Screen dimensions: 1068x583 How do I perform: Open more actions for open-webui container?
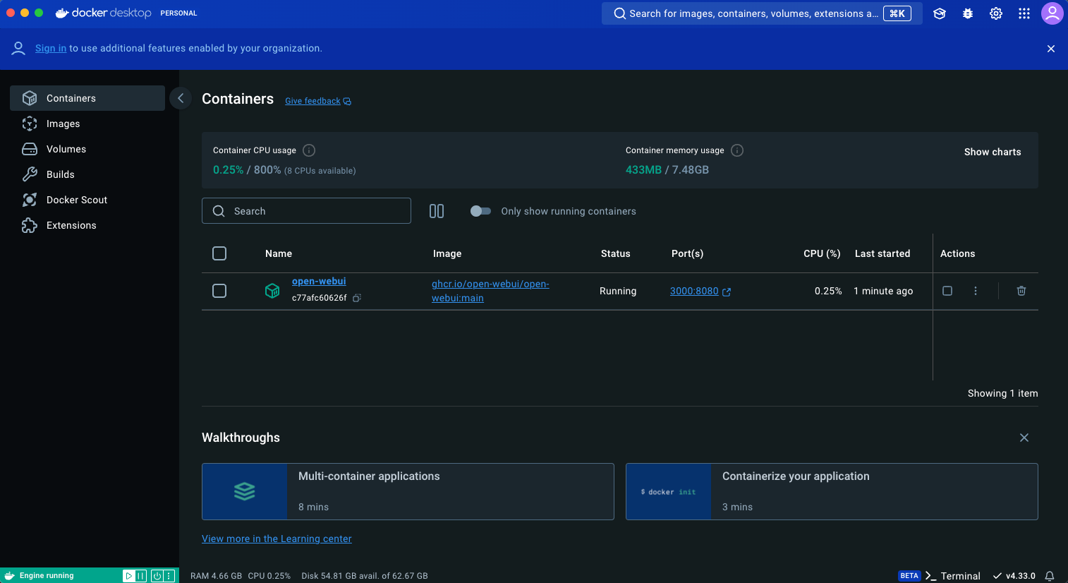[x=976, y=291]
